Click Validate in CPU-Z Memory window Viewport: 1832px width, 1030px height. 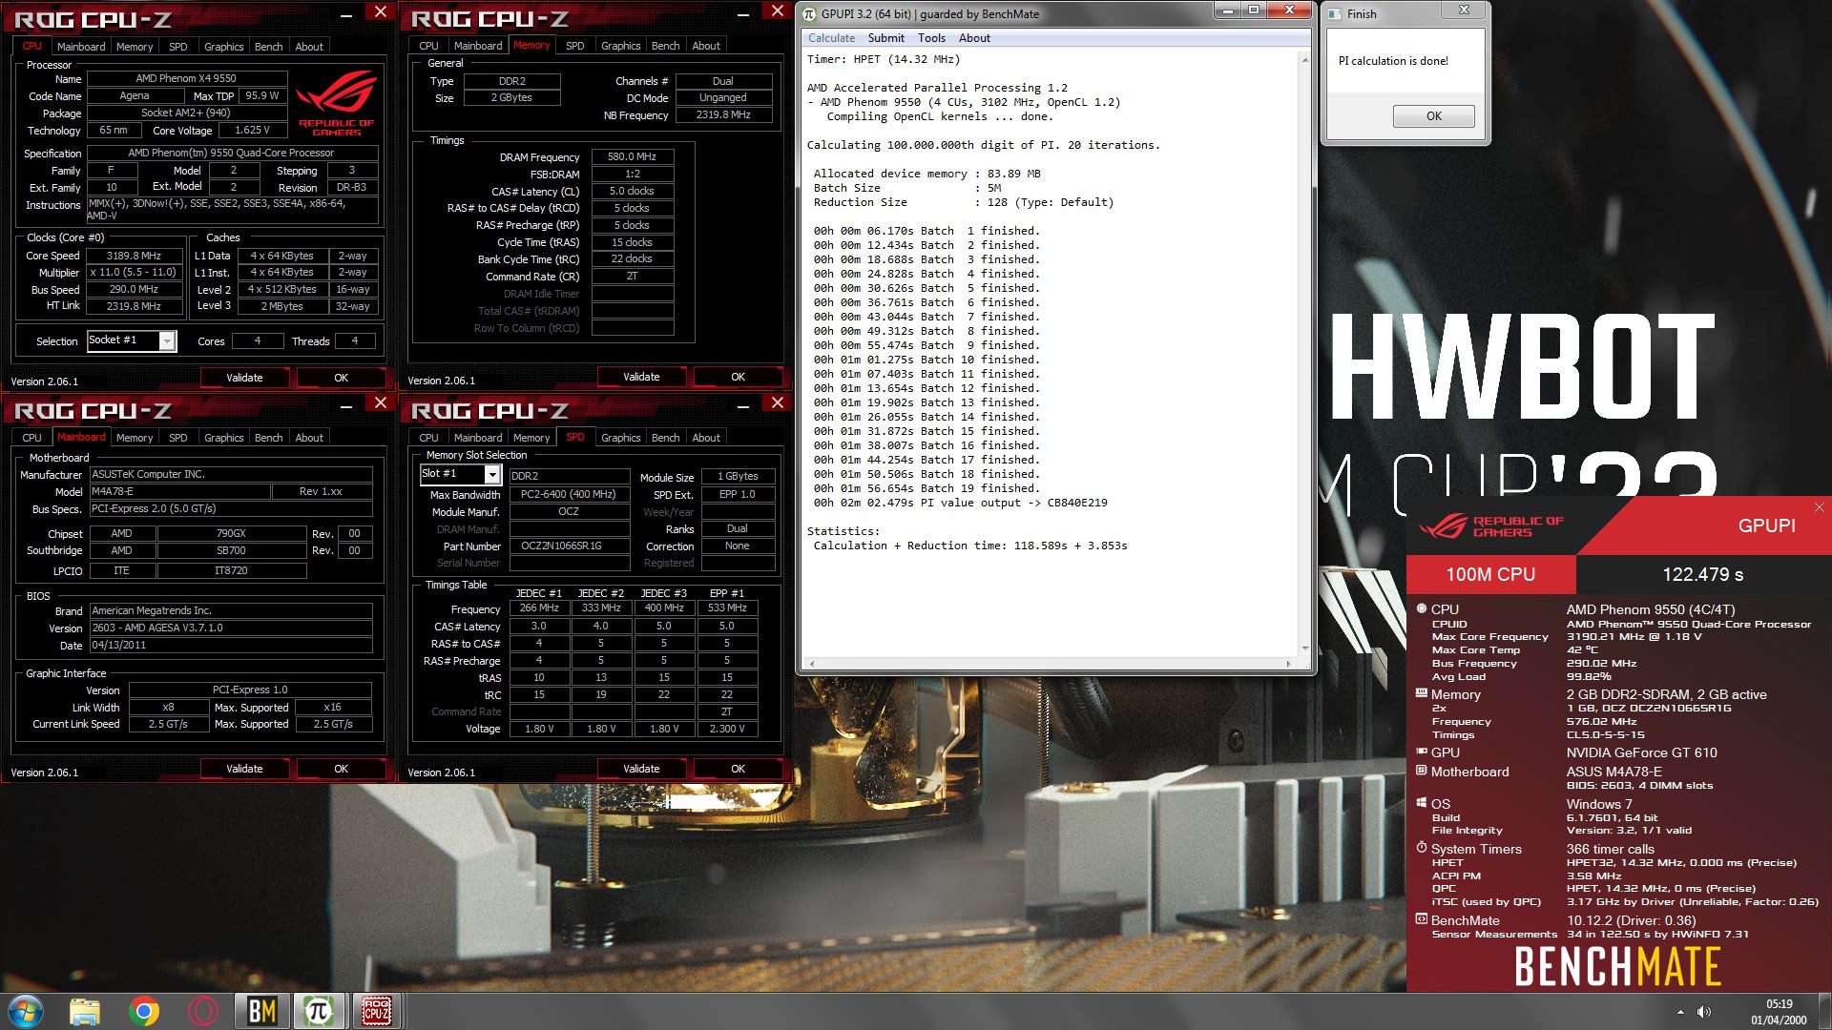point(641,377)
